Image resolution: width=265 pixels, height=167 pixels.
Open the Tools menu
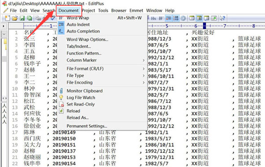tap(103, 10)
